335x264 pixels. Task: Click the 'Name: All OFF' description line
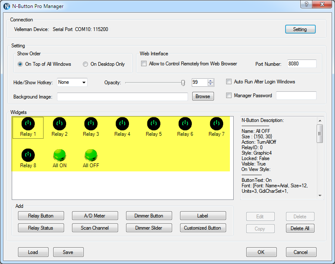point(256,131)
